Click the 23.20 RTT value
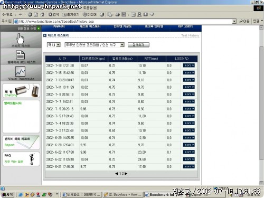This screenshot has width=264, height=198. (142, 152)
